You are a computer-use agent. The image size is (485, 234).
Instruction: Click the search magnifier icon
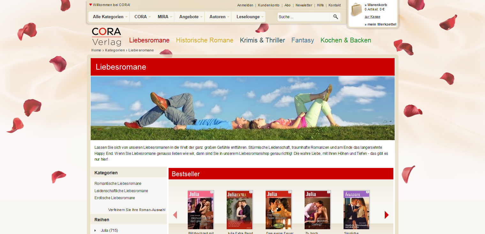(335, 17)
